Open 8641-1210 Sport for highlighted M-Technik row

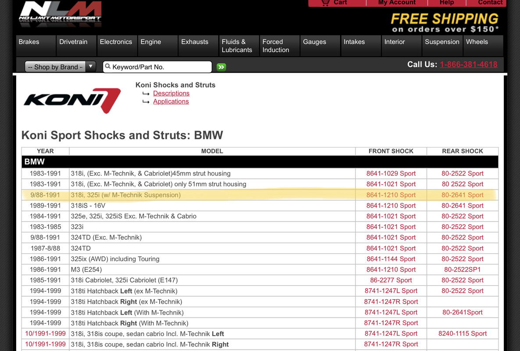click(x=391, y=195)
